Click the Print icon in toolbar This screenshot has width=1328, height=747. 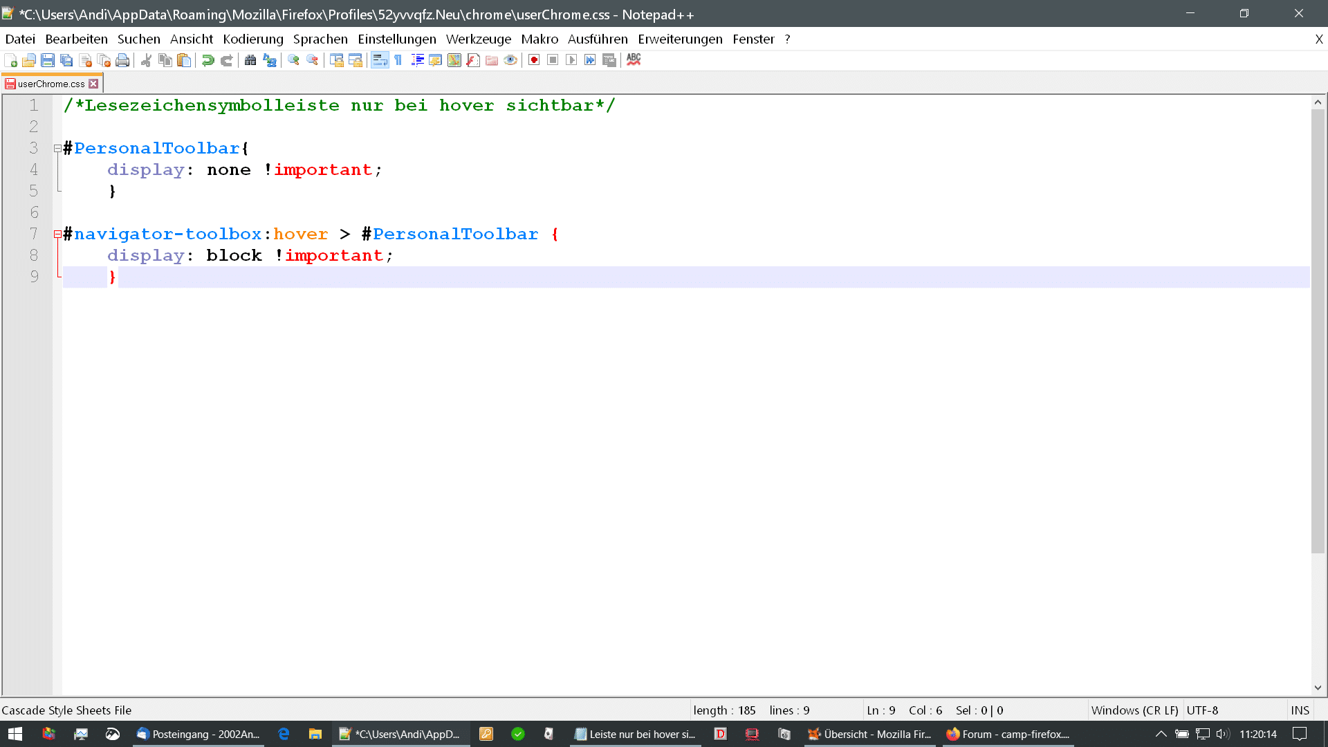tap(122, 60)
